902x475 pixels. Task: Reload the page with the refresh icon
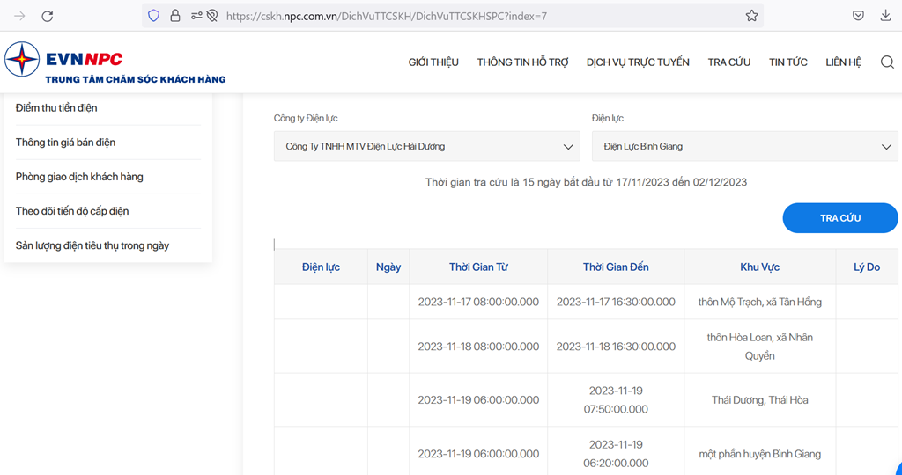48,16
